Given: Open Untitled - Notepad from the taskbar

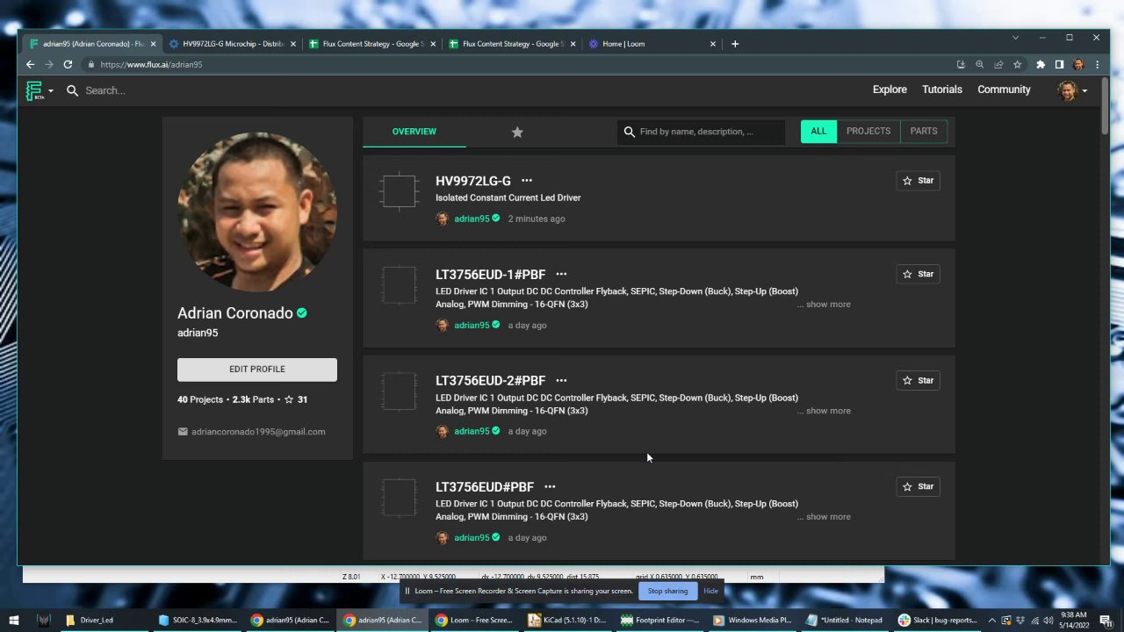Looking at the screenshot, I should click(x=844, y=621).
